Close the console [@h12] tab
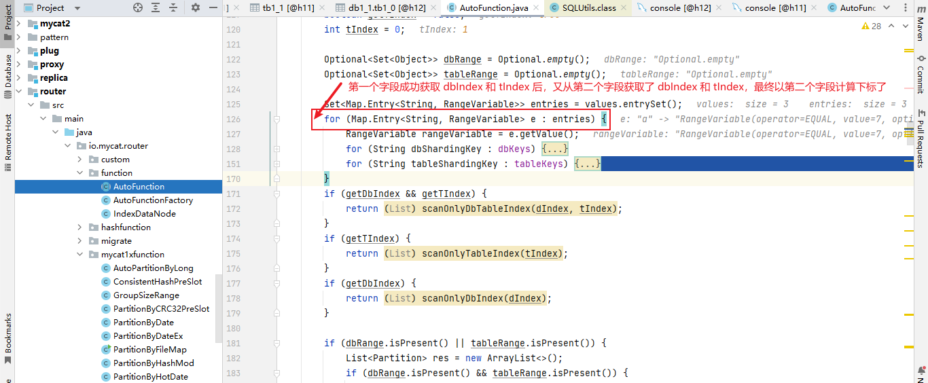This screenshot has height=383, width=928. 718,8
